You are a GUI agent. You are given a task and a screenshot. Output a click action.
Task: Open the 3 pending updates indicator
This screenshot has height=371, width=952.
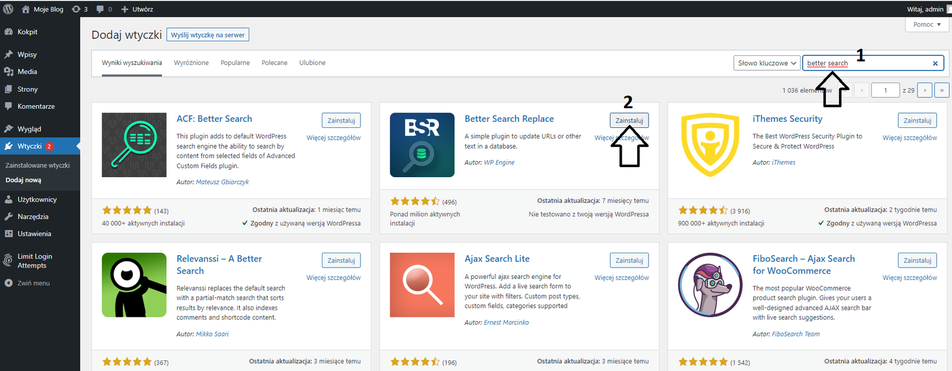click(x=80, y=9)
